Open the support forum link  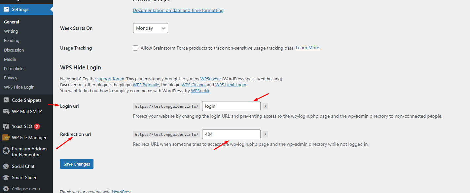[110, 79]
